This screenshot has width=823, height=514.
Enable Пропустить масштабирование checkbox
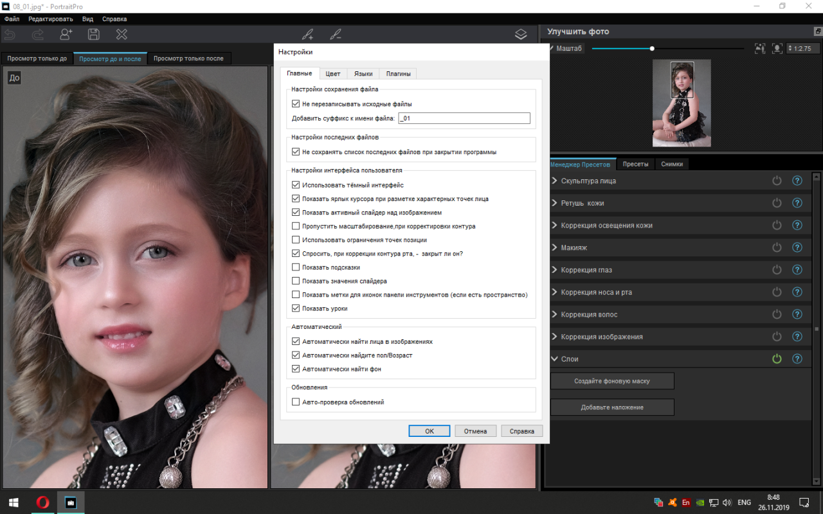pos(296,226)
